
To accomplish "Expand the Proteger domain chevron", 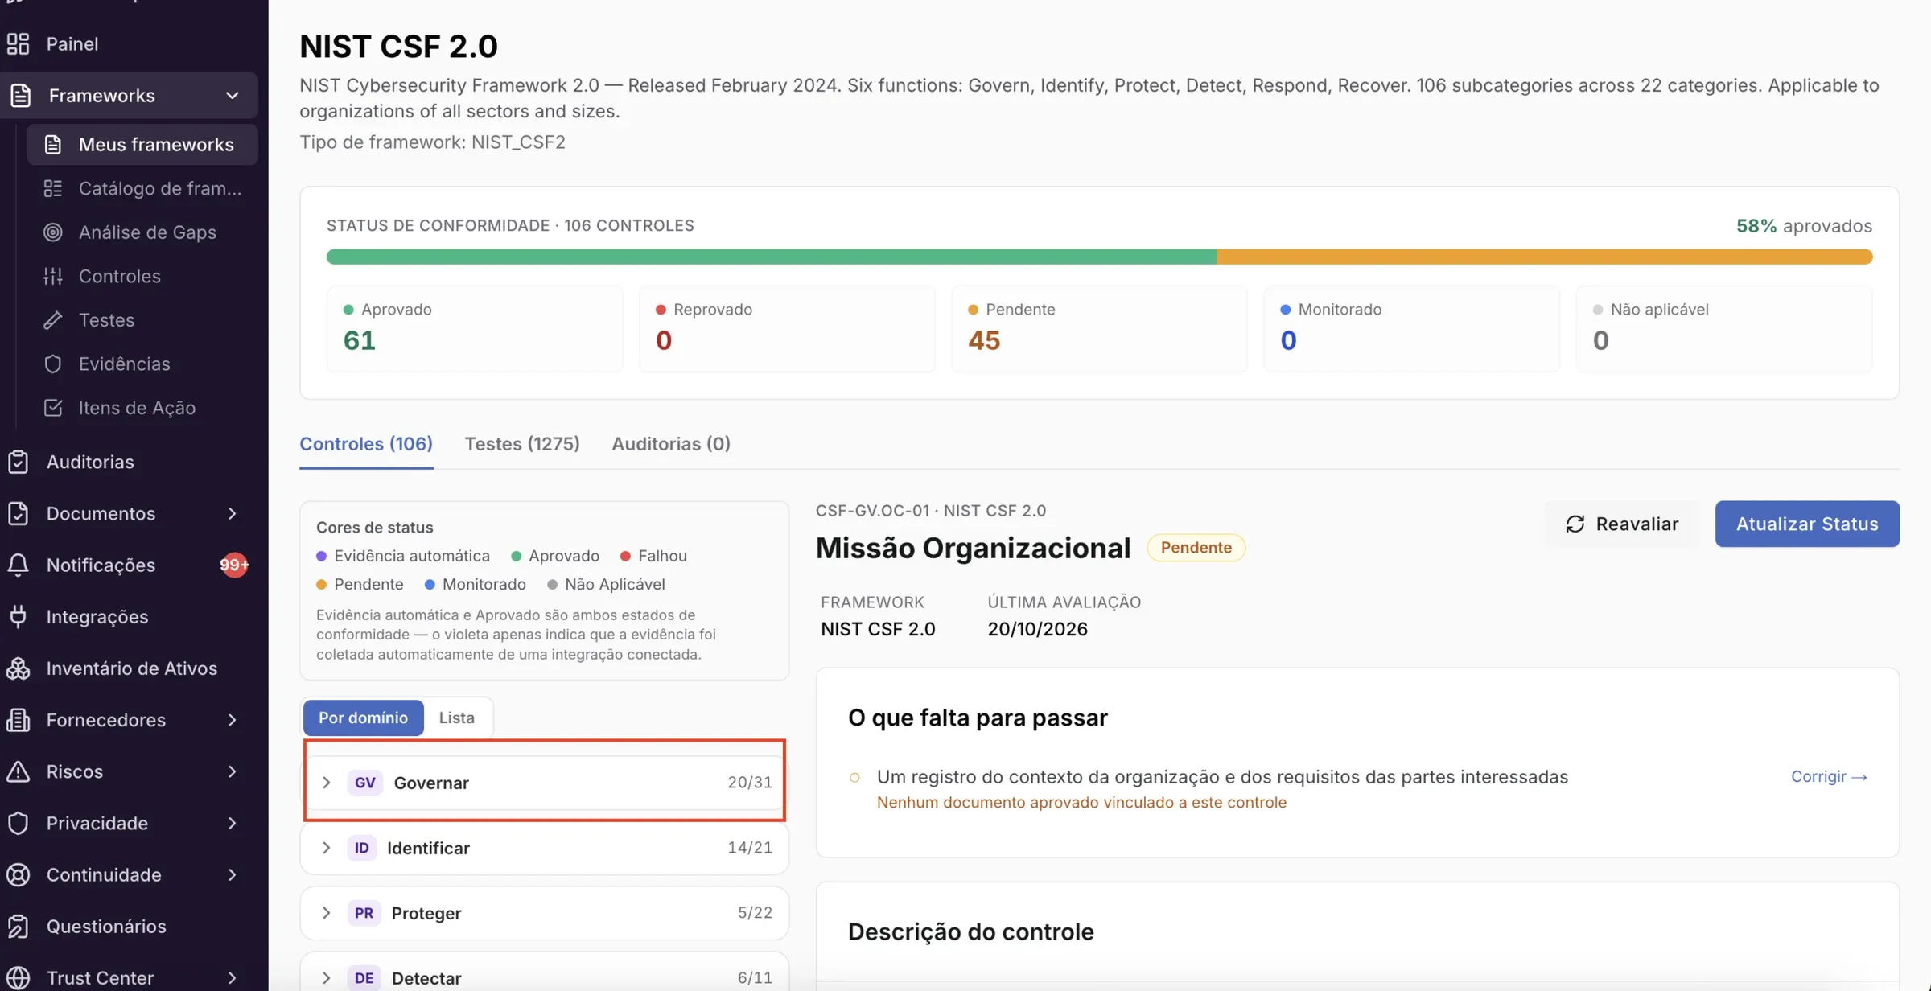I will point(326,913).
